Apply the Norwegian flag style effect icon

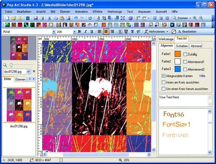pyautogui.click(x=45, y=25)
